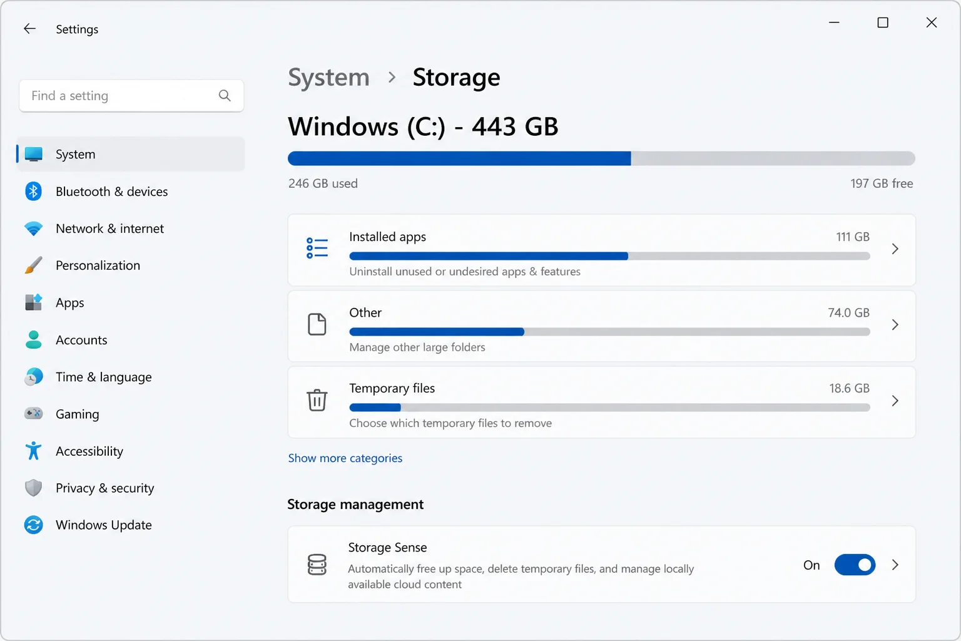Click the Storage management heading
The height and width of the screenshot is (641, 961).
355,505
